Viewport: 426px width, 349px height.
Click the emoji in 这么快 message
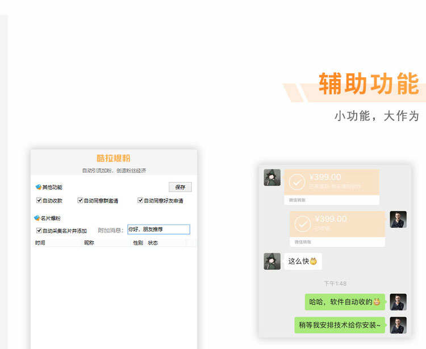pos(313,261)
